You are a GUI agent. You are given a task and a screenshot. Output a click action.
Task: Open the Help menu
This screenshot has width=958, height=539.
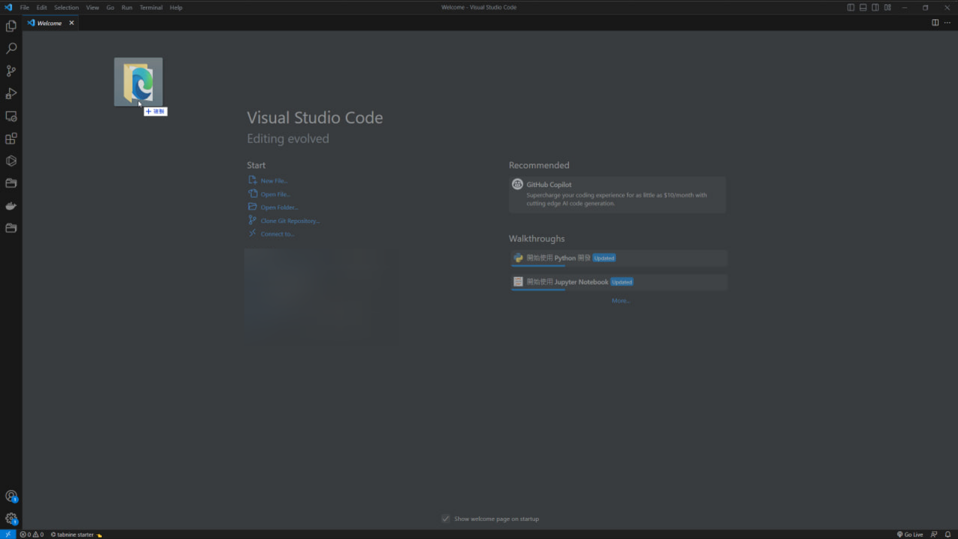[176, 7]
